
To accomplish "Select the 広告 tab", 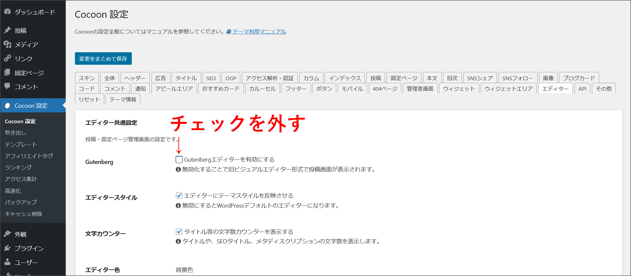I will click(161, 78).
